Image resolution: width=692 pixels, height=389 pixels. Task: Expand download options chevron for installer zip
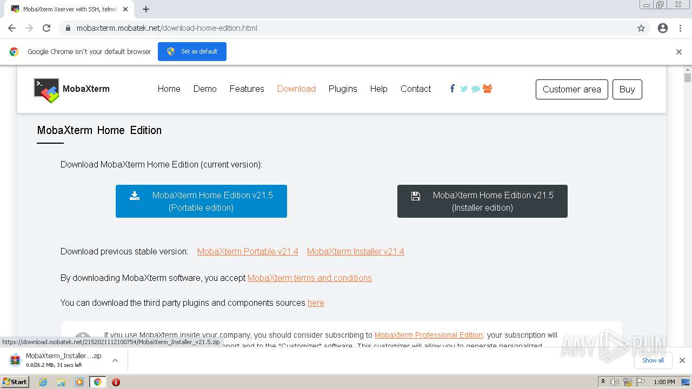tap(115, 360)
